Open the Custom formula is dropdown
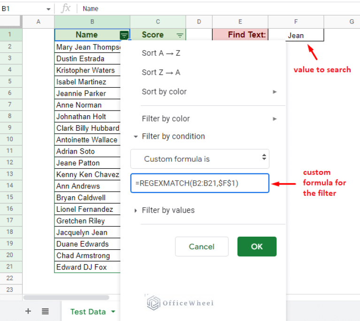The width and height of the screenshot is (360, 321). point(200,159)
